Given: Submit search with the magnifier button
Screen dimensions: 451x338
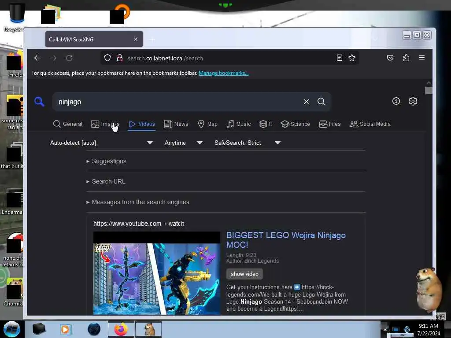Looking at the screenshot, I should pos(321,102).
